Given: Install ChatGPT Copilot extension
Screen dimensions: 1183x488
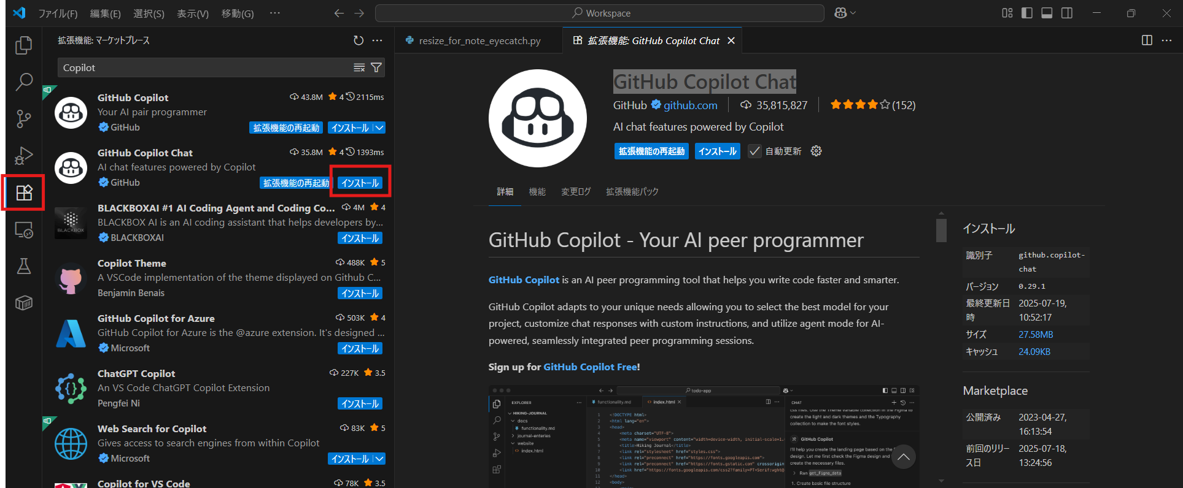Looking at the screenshot, I should point(360,403).
